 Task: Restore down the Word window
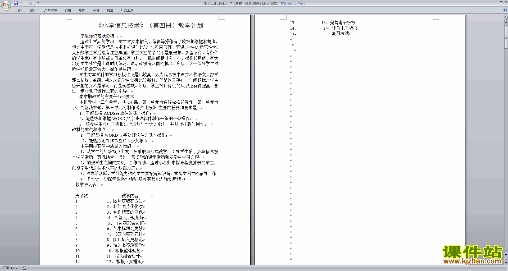pyautogui.click(x=501, y=2)
